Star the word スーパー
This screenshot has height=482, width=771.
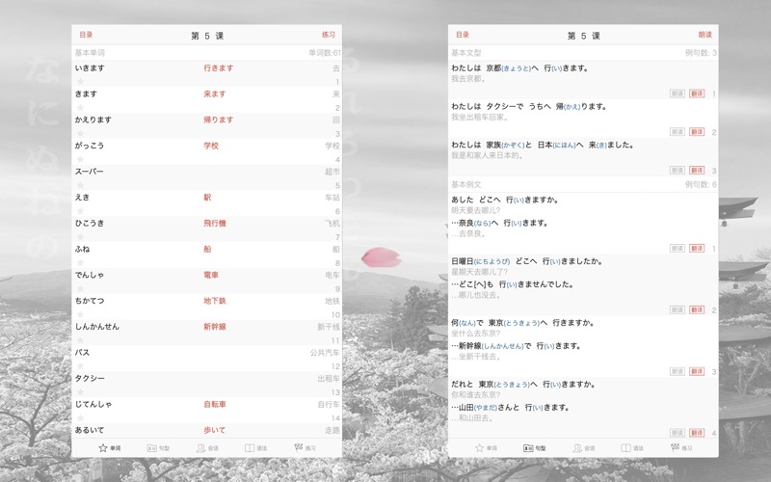(x=80, y=185)
